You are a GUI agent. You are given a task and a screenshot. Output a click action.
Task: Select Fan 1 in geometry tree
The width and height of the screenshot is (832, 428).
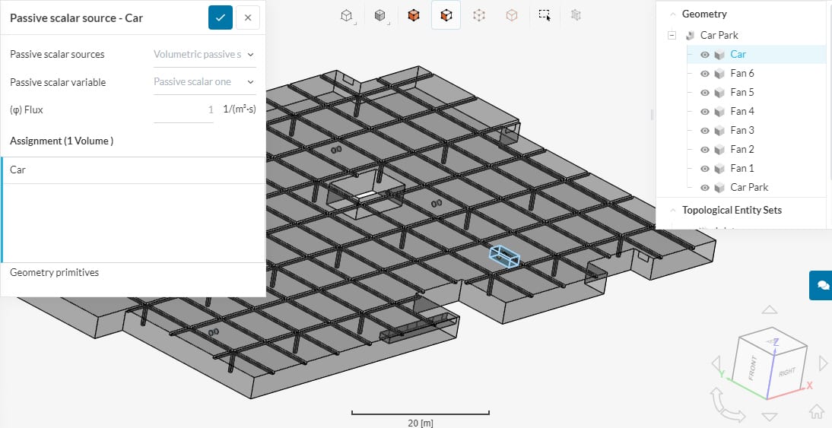coord(742,168)
